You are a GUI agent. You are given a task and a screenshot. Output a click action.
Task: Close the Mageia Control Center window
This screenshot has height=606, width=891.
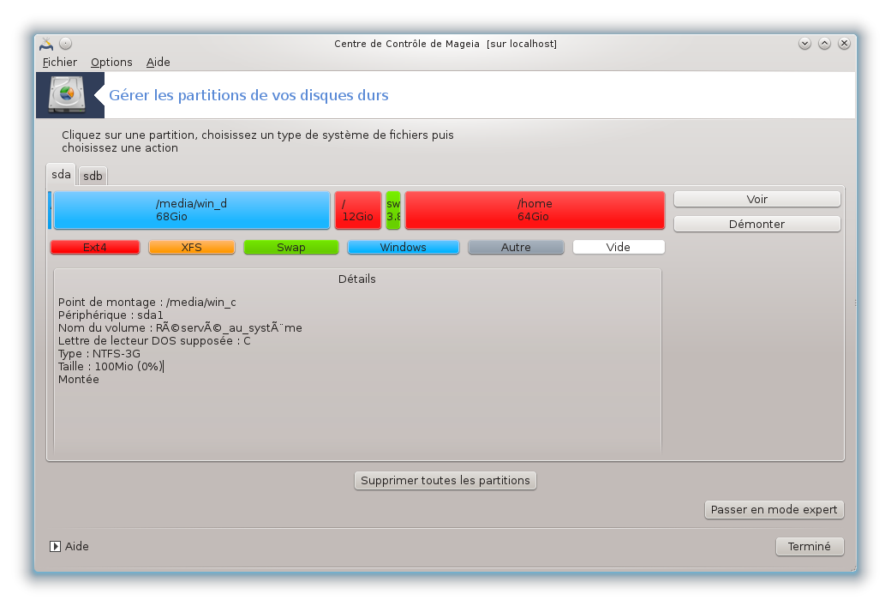tap(845, 43)
